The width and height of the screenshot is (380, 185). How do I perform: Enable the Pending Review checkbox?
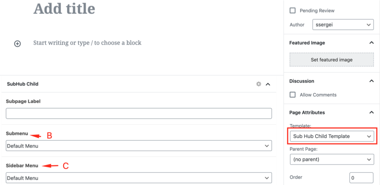(x=293, y=11)
